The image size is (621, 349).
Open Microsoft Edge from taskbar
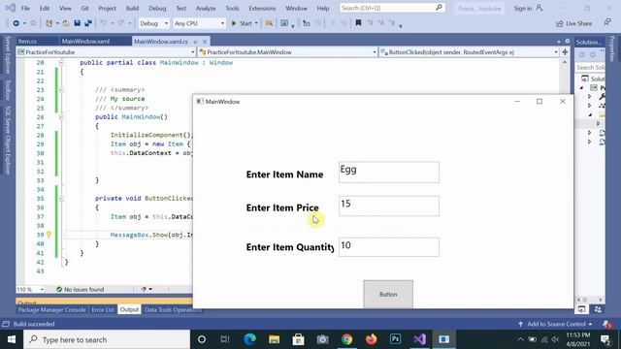coord(250,339)
